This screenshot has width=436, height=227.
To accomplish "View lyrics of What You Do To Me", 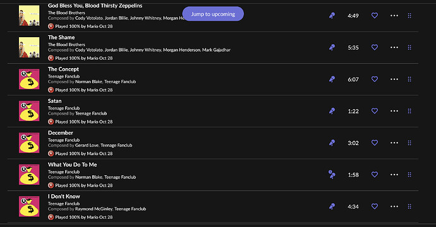I will pos(332,175).
